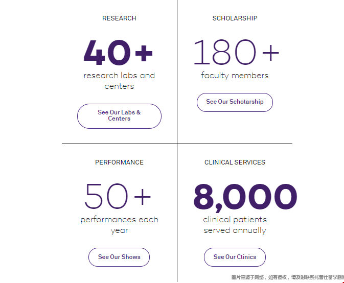
Task: Click the See Our Labs & Centers button
Action: tap(119, 116)
